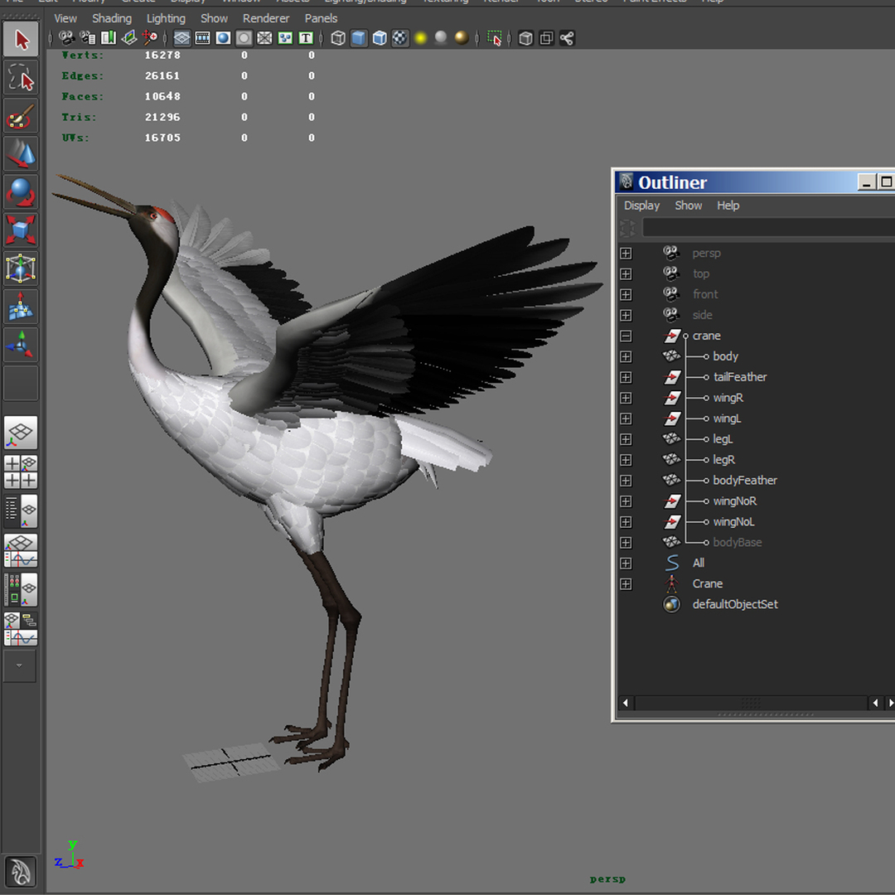Click the Image Plane icon
Image resolution: width=895 pixels, height=895 pixels.
click(x=129, y=38)
